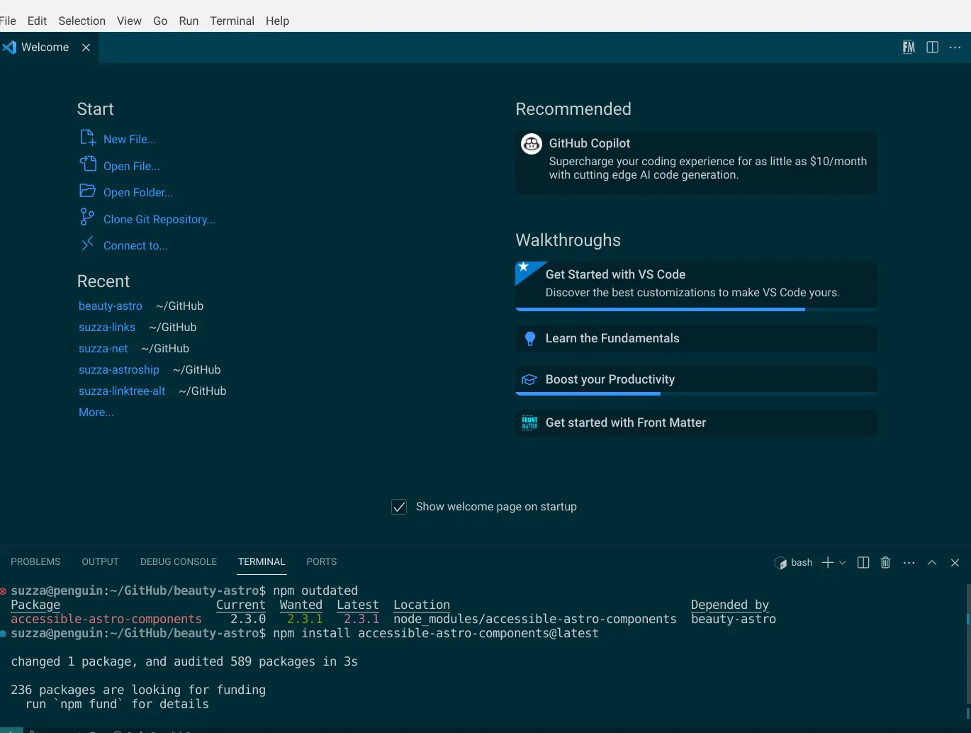Close the terminal panel
The image size is (971, 733).
coord(955,563)
